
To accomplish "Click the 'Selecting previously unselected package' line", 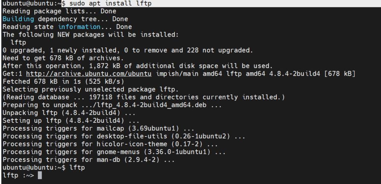I will coord(91,89).
